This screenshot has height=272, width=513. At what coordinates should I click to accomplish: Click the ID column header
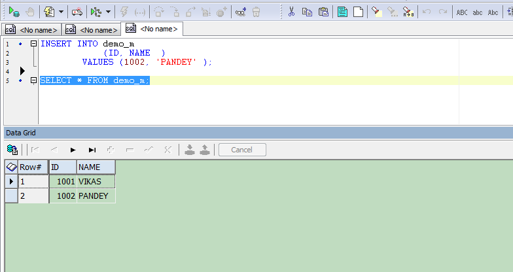(x=63, y=167)
